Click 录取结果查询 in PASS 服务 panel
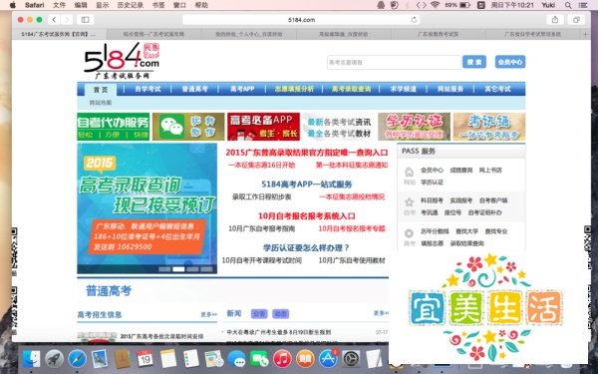This screenshot has height=374, width=598. 466,243
